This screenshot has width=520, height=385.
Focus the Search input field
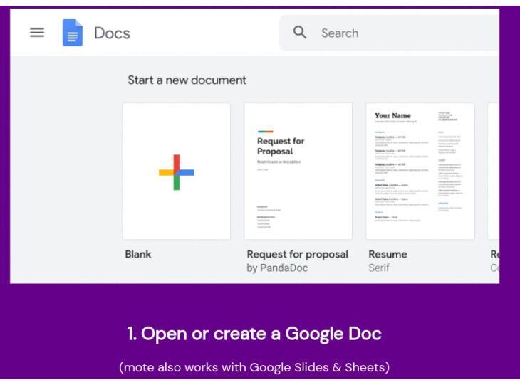click(x=390, y=33)
